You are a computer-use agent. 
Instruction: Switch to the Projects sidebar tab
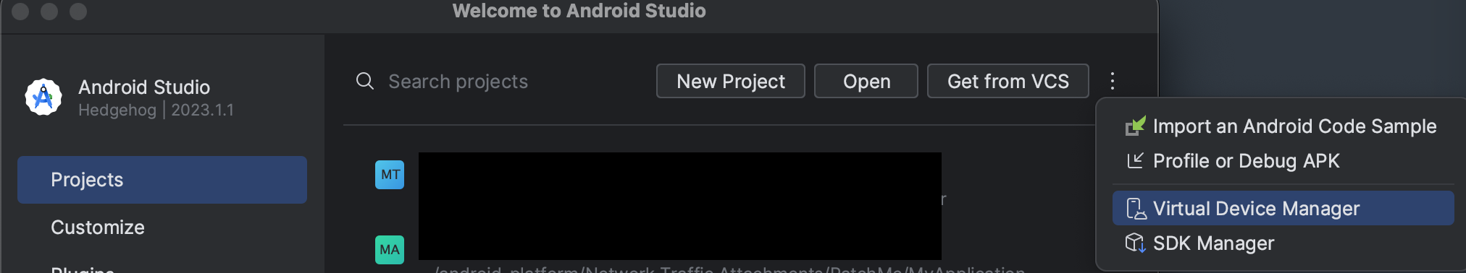[162, 180]
